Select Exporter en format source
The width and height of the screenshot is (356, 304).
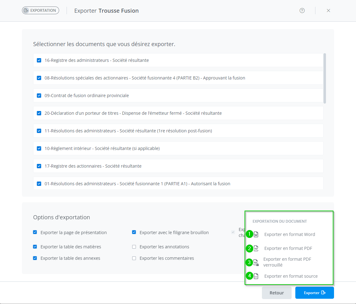click(x=291, y=276)
